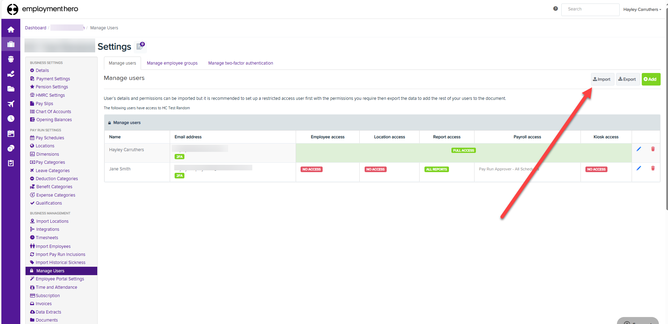Screen dimensions: 668x324
Task: Open Import Historical Sickness
Action: coord(58,263)
